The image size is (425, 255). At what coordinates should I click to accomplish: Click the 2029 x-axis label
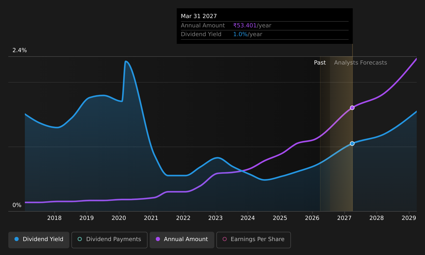point(409,218)
